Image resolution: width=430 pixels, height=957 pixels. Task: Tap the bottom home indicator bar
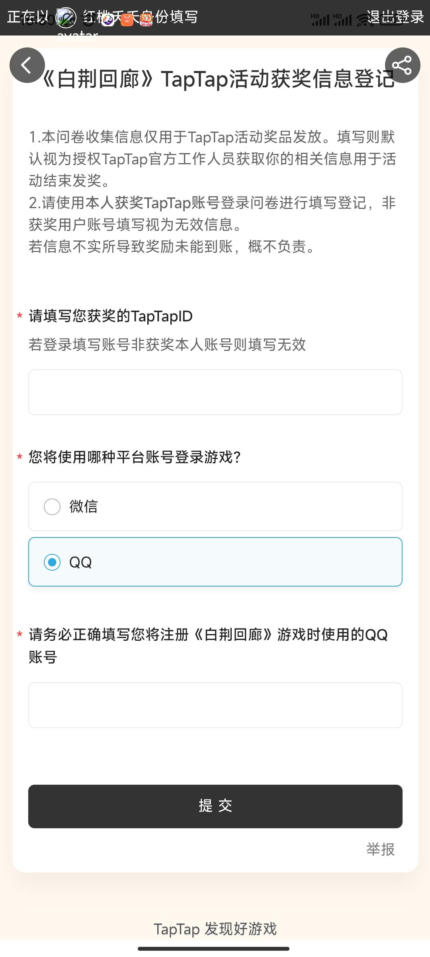(213, 949)
